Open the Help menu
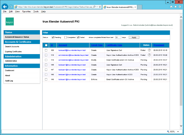The height and width of the screenshot is (135, 184). click(43, 11)
